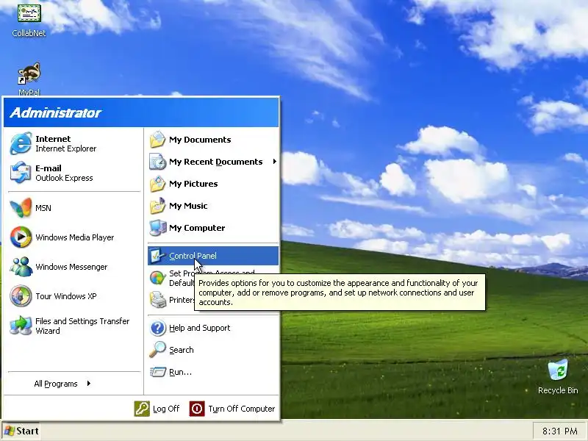Click the Log Off button label
Screen dimensions: 588x441
pyautogui.click(x=166, y=409)
